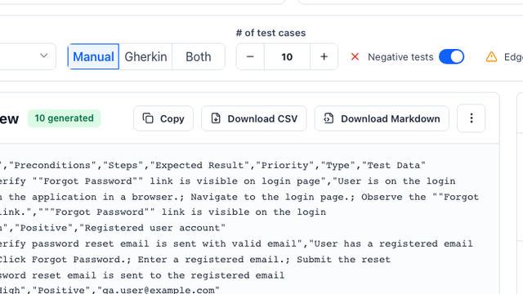
Task: Click the '# of test cases' label
Action: [270, 33]
